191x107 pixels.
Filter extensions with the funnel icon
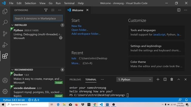click(46, 10)
